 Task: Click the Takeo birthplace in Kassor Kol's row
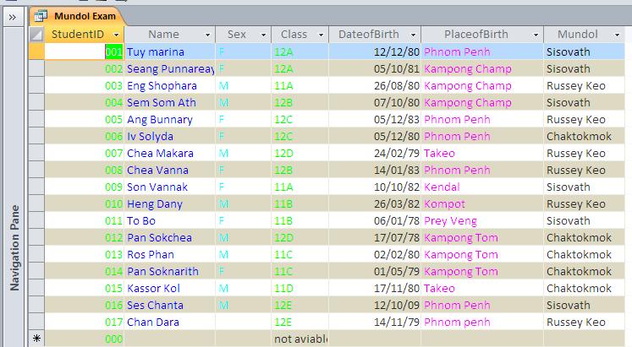[x=439, y=288]
